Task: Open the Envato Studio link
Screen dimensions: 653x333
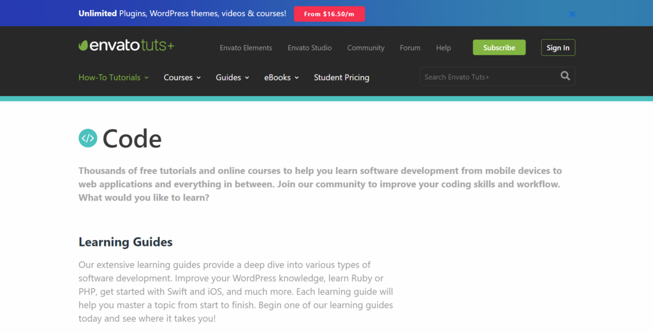Action: click(309, 48)
